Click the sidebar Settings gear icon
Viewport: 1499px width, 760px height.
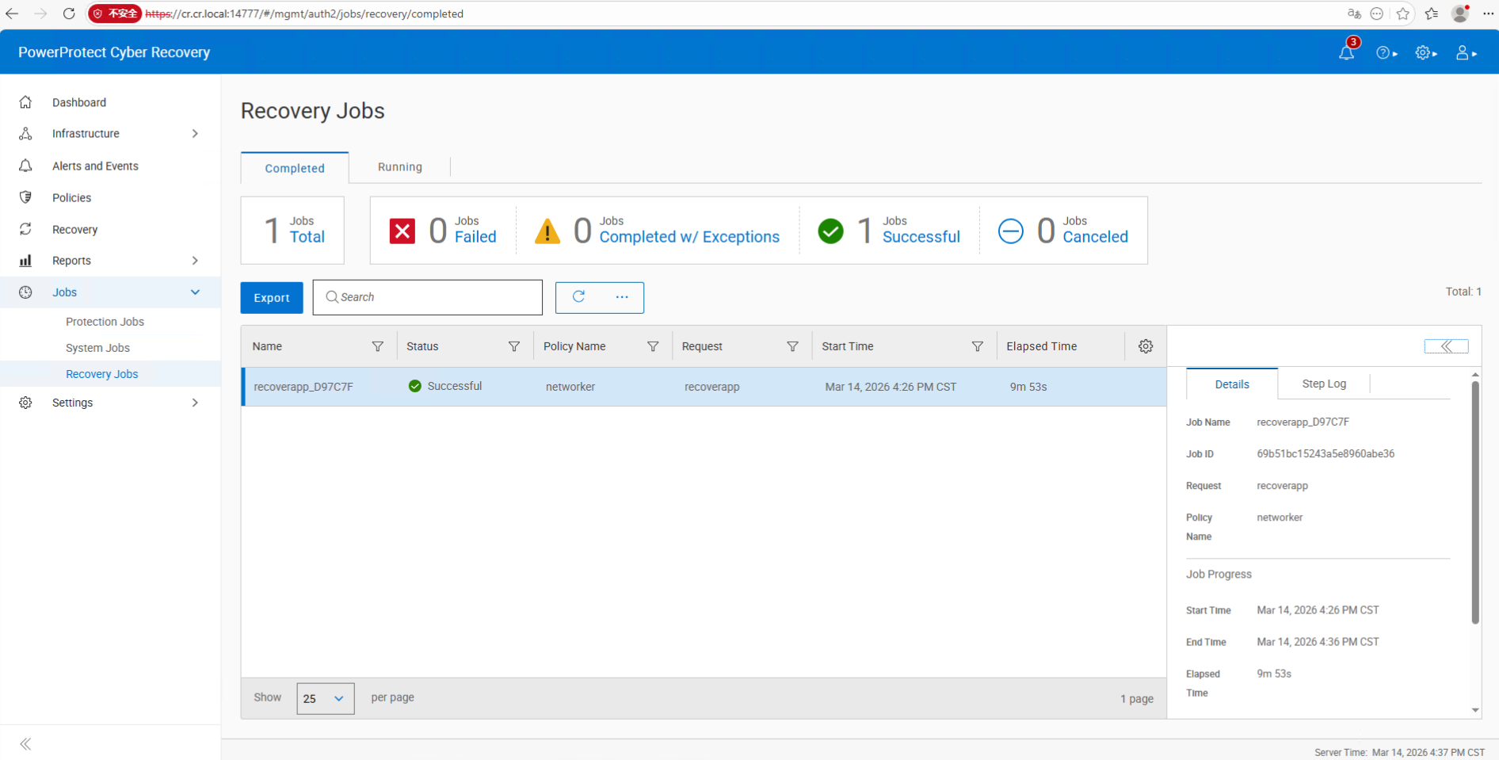25,403
